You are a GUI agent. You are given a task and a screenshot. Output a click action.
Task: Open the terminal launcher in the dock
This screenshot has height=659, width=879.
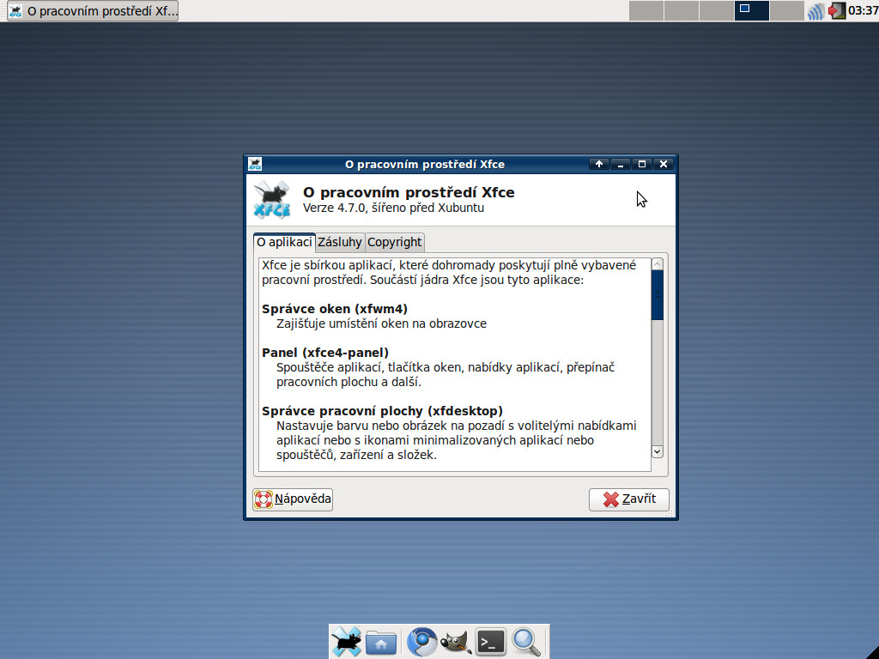pos(490,642)
